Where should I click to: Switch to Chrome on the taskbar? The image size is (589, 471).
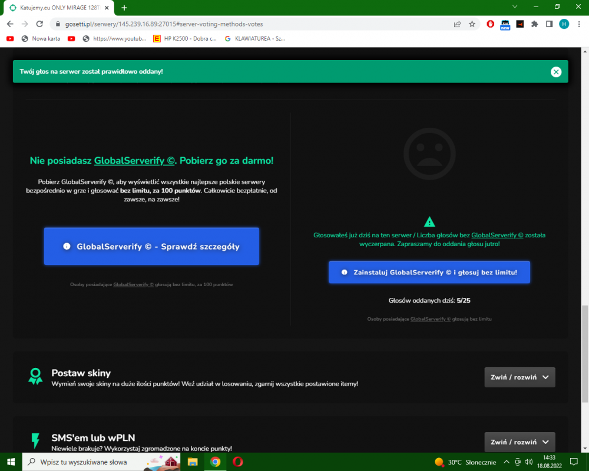click(x=215, y=462)
